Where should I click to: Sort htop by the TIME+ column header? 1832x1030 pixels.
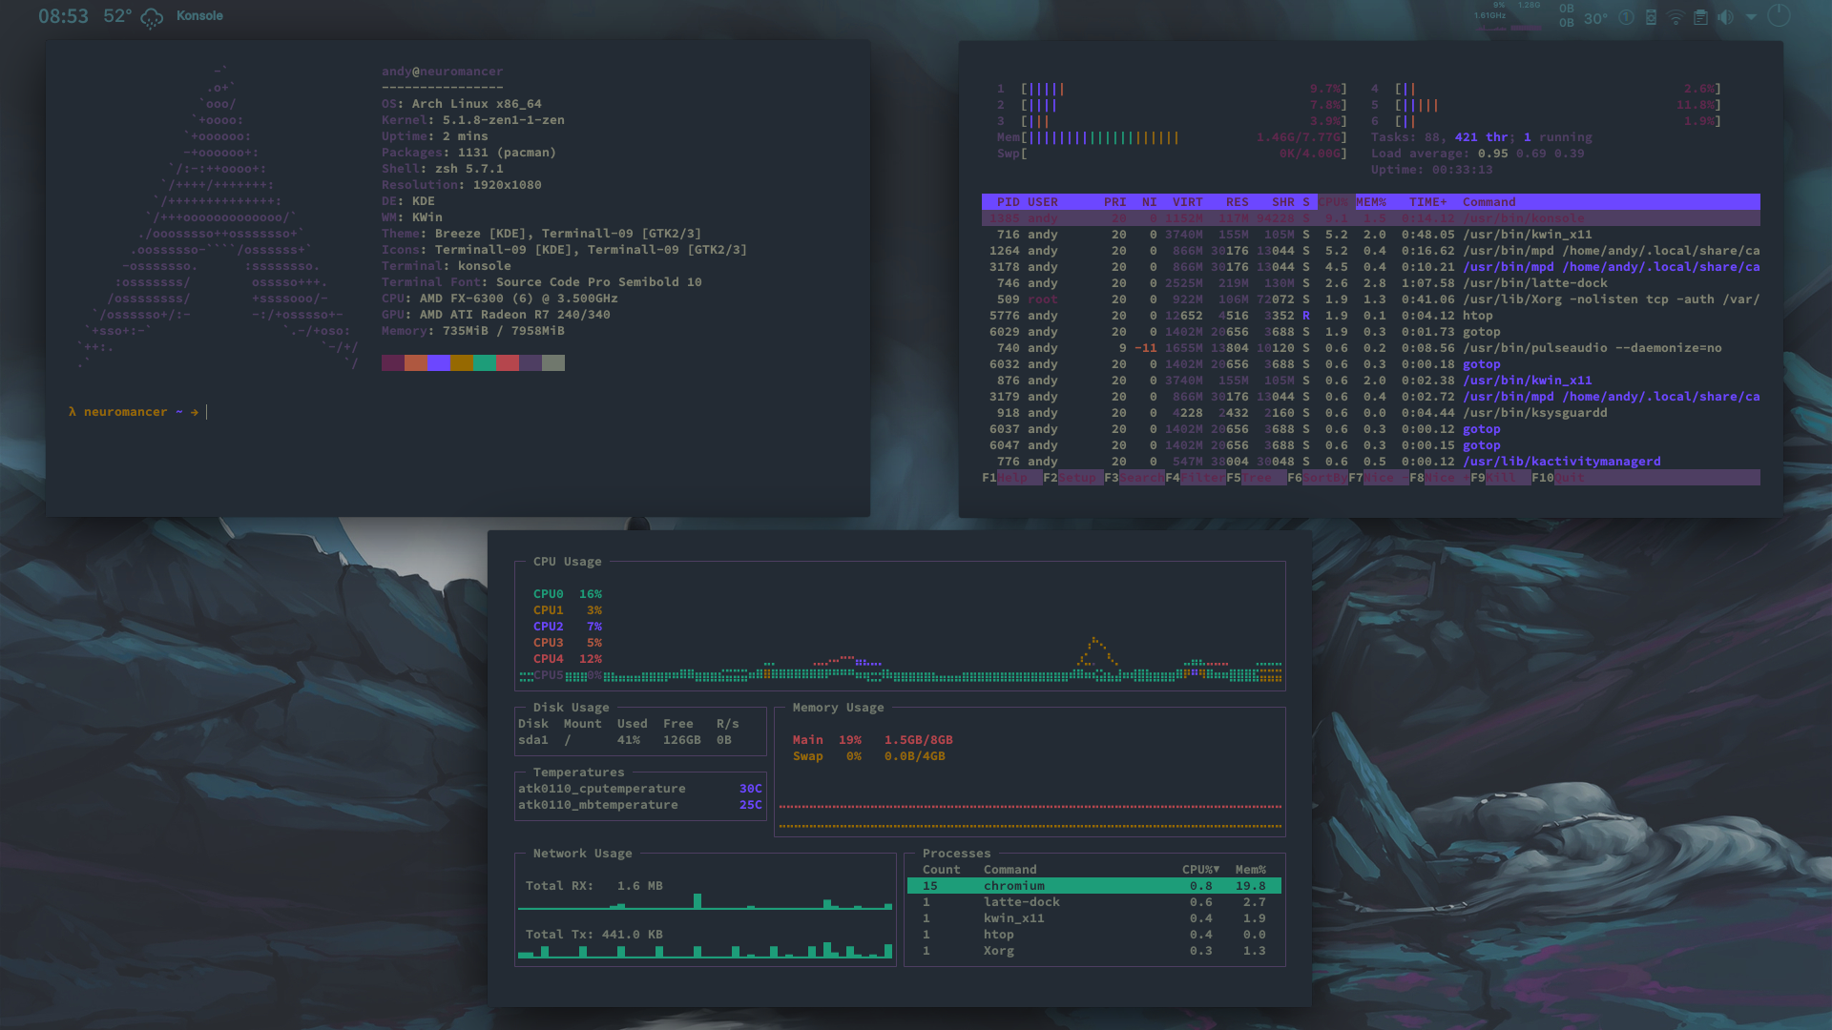[x=1428, y=202]
